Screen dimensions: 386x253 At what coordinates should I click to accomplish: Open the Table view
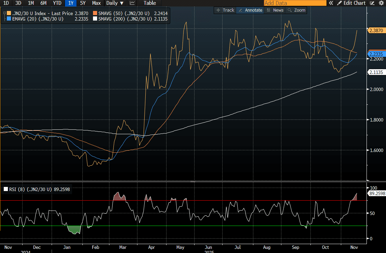[x=149, y=3]
